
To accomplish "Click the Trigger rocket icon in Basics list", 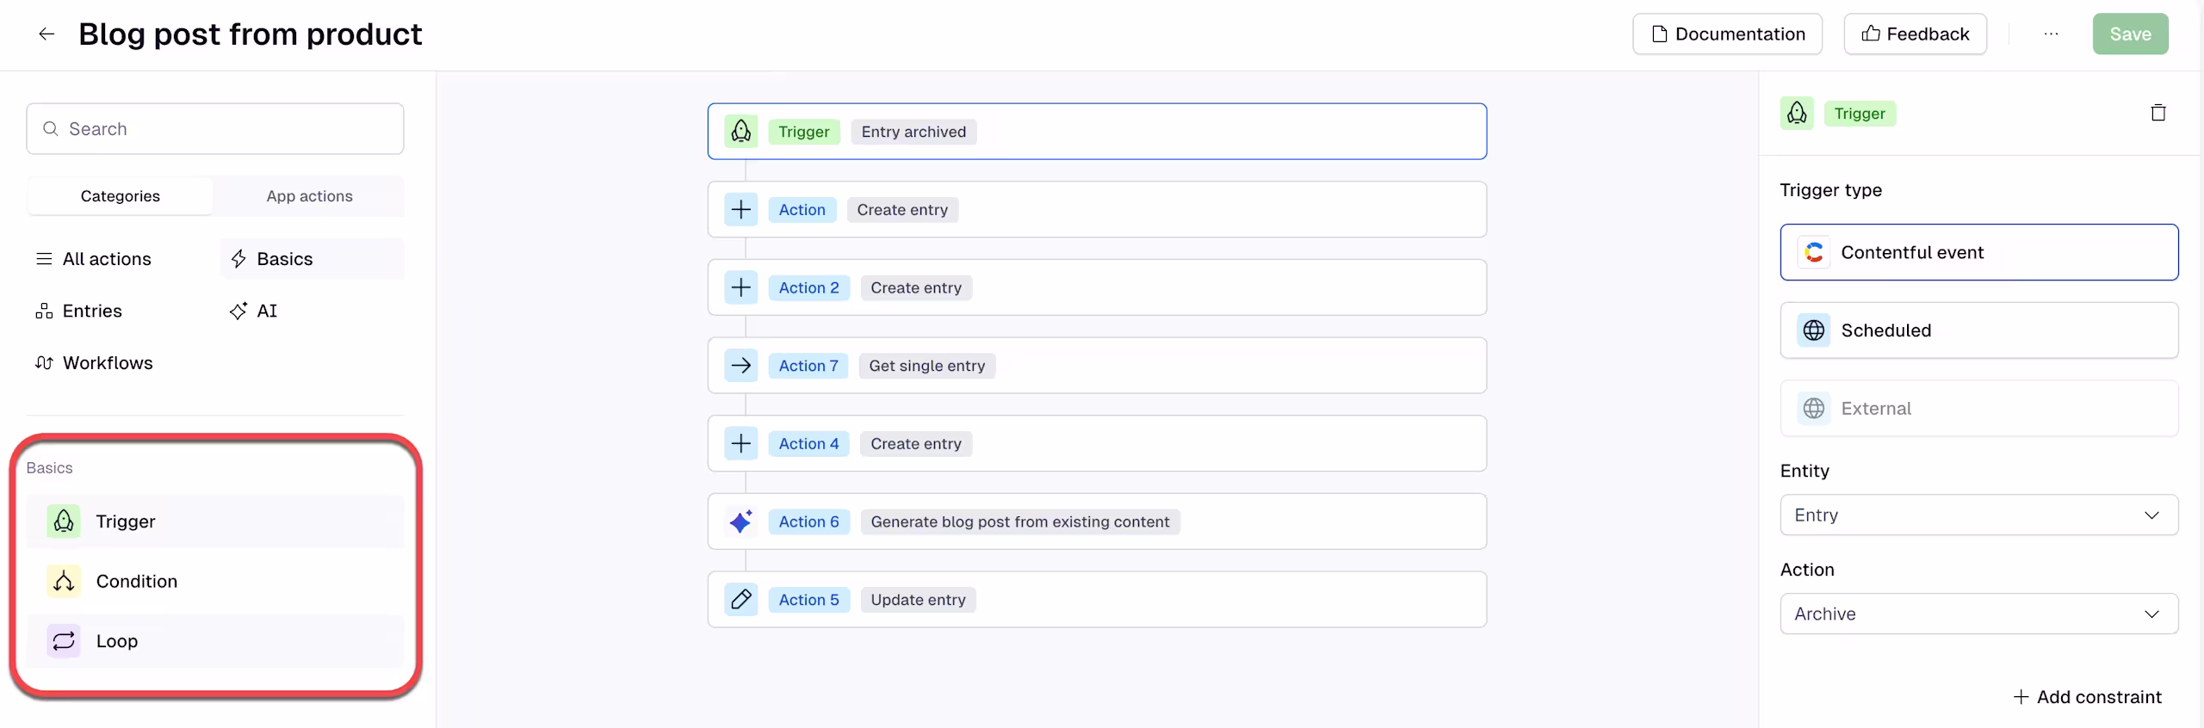I will 64,521.
